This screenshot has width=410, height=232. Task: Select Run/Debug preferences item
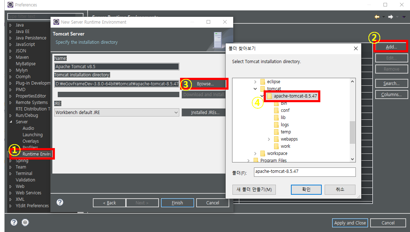pyautogui.click(x=27, y=115)
